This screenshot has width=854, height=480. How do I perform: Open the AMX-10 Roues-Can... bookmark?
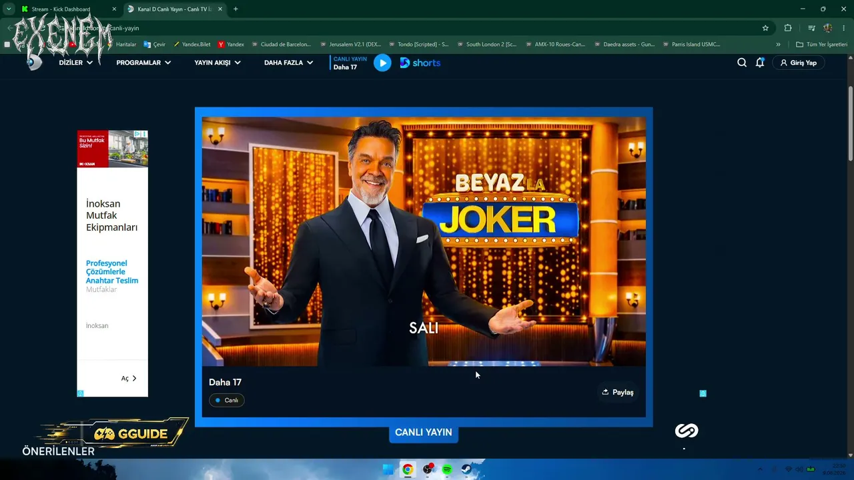[x=555, y=45]
